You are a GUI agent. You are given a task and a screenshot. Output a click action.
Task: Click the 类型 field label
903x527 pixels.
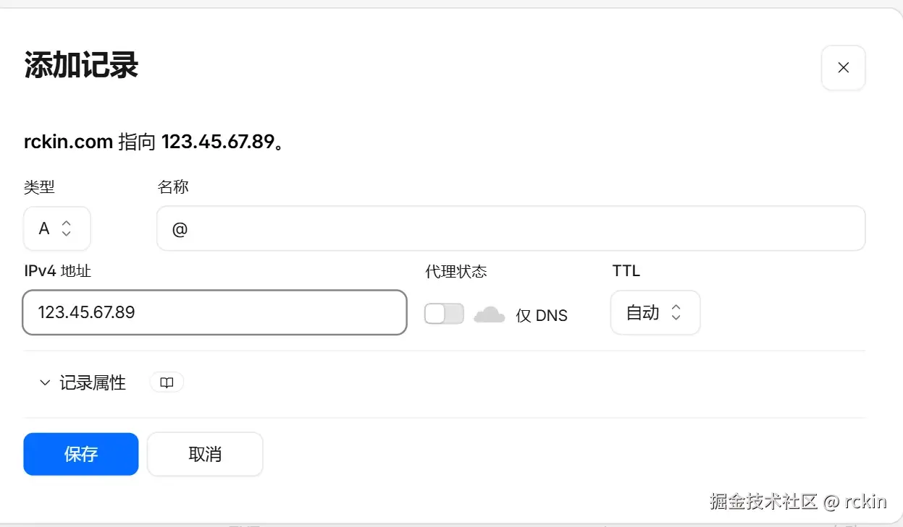(x=39, y=187)
